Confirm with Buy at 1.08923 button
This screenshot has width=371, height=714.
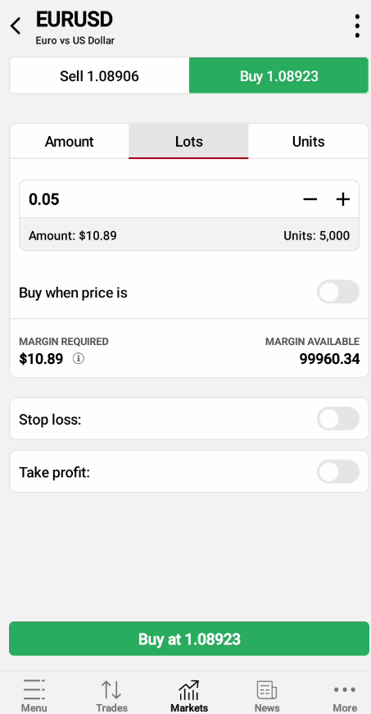pos(189,639)
